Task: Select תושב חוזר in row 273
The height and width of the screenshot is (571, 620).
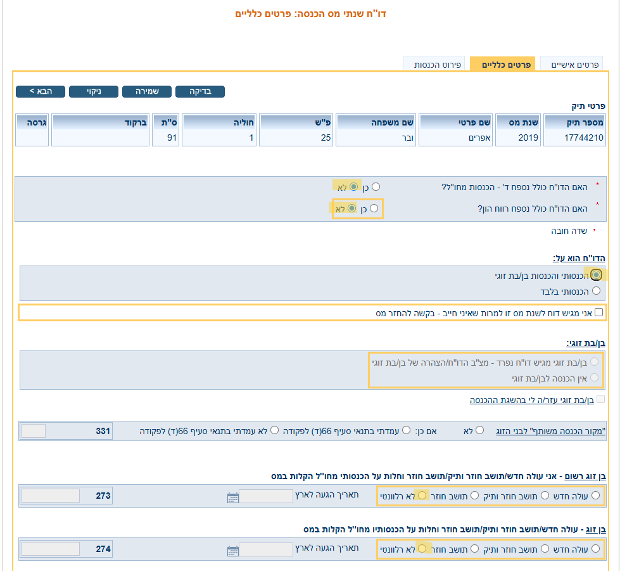Action: tap(475, 496)
